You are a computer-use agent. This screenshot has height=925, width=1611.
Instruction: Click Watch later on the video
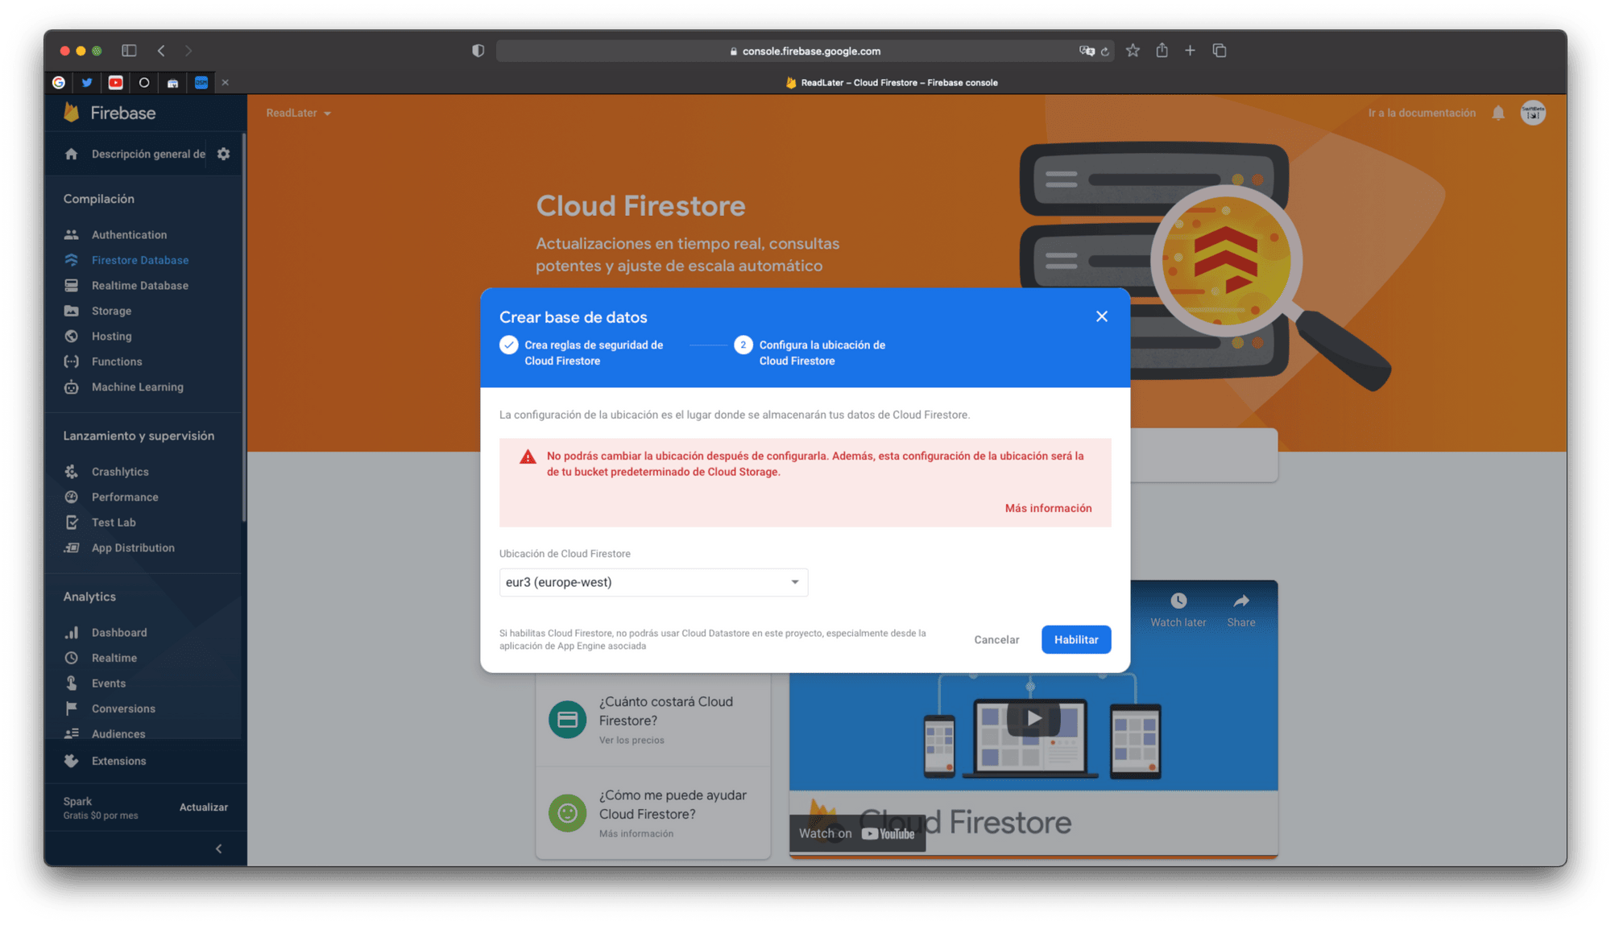1178,609
